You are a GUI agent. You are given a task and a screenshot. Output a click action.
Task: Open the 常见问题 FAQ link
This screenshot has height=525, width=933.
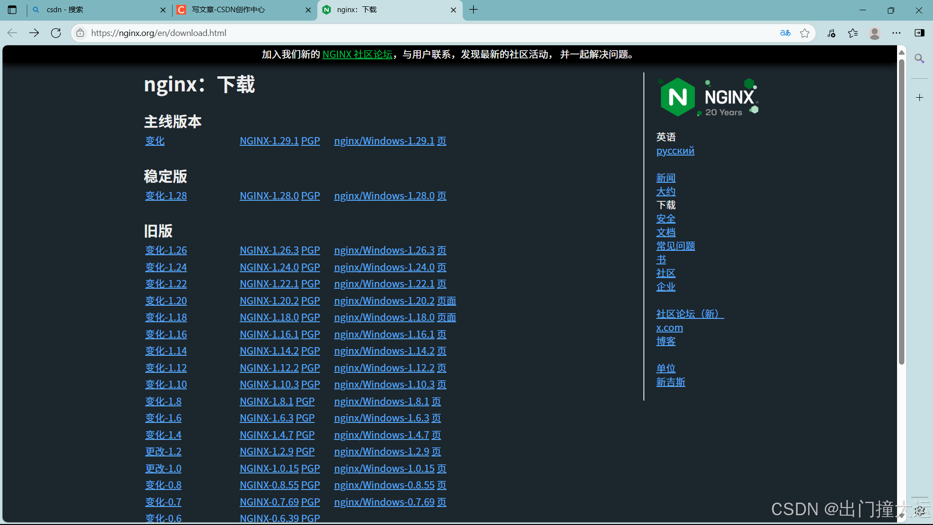[675, 246]
